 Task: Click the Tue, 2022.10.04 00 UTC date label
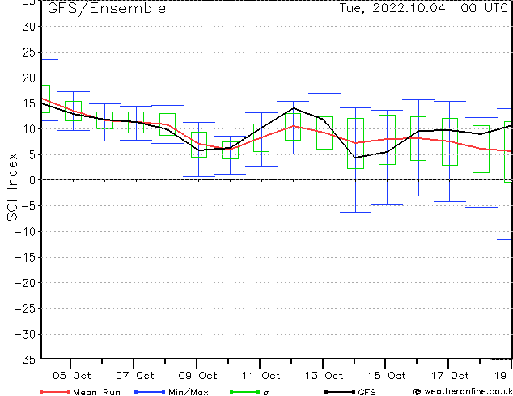tap(423, 8)
